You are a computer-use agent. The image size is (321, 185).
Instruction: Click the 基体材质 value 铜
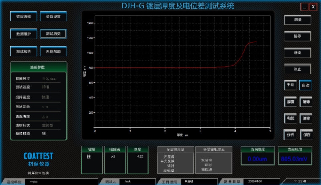pos(44,133)
